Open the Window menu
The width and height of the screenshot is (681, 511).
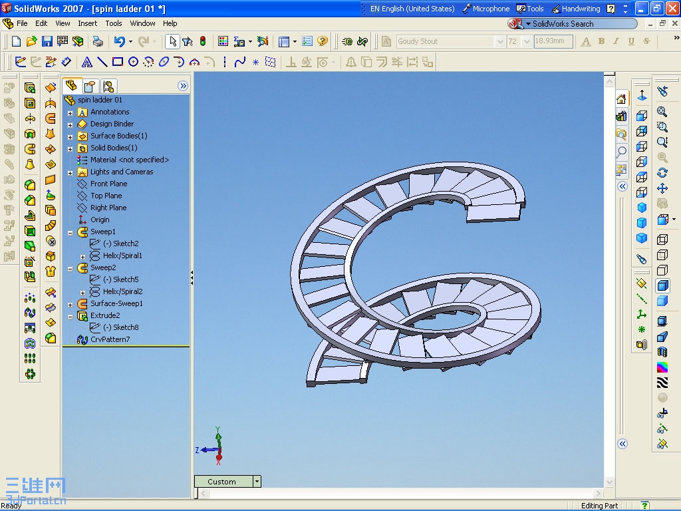(x=142, y=23)
